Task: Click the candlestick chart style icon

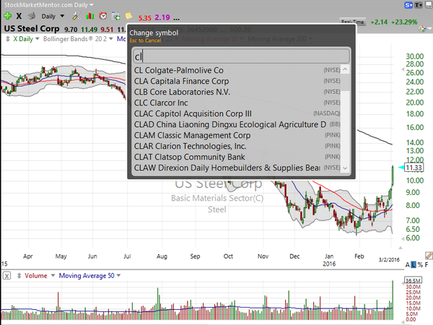Action: (89, 17)
